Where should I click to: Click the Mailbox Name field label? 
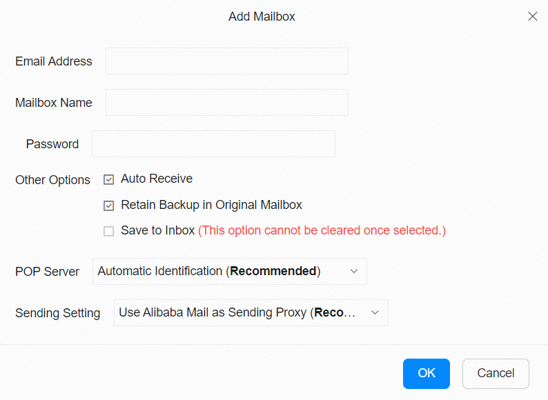point(54,103)
